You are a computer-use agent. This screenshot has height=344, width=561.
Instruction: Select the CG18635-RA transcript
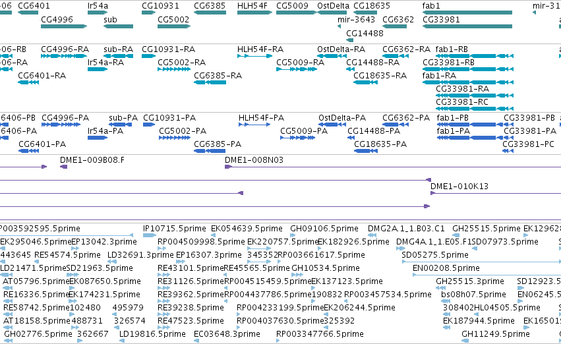pyautogui.click(x=365, y=82)
